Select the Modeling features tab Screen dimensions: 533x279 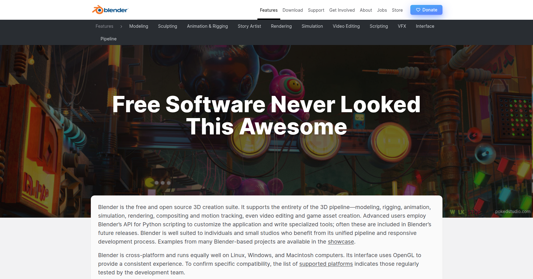(x=138, y=26)
